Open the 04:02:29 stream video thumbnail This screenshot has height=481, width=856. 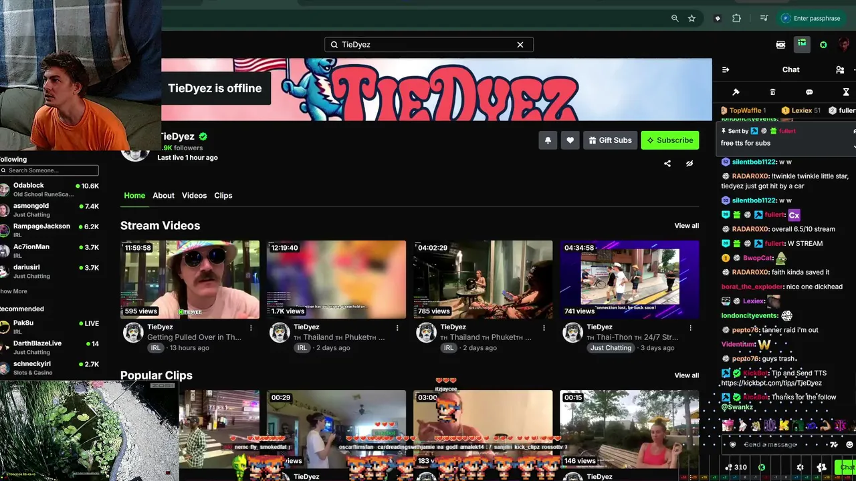[x=483, y=280]
